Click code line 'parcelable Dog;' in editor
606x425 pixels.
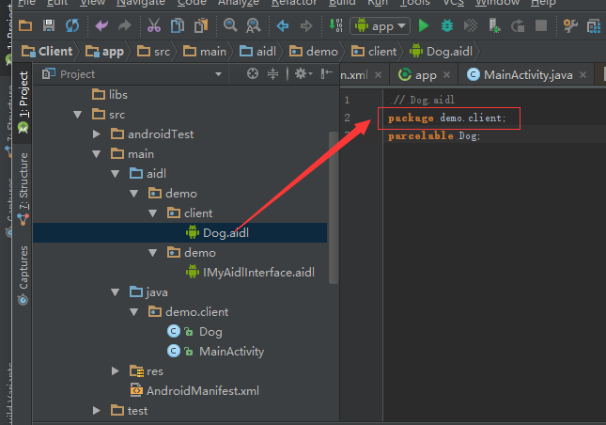pos(434,135)
